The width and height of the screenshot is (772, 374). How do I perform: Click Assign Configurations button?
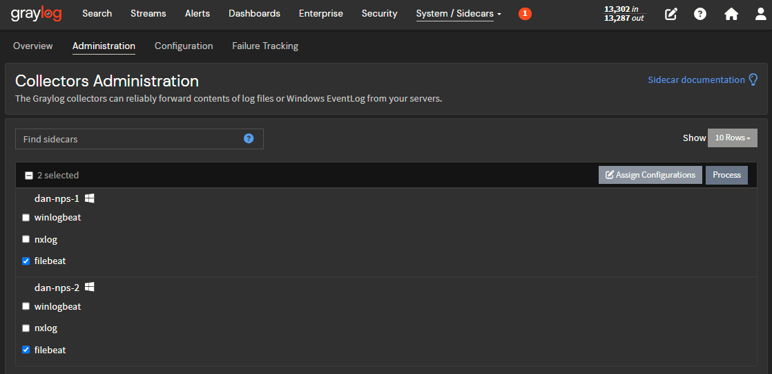(x=650, y=175)
